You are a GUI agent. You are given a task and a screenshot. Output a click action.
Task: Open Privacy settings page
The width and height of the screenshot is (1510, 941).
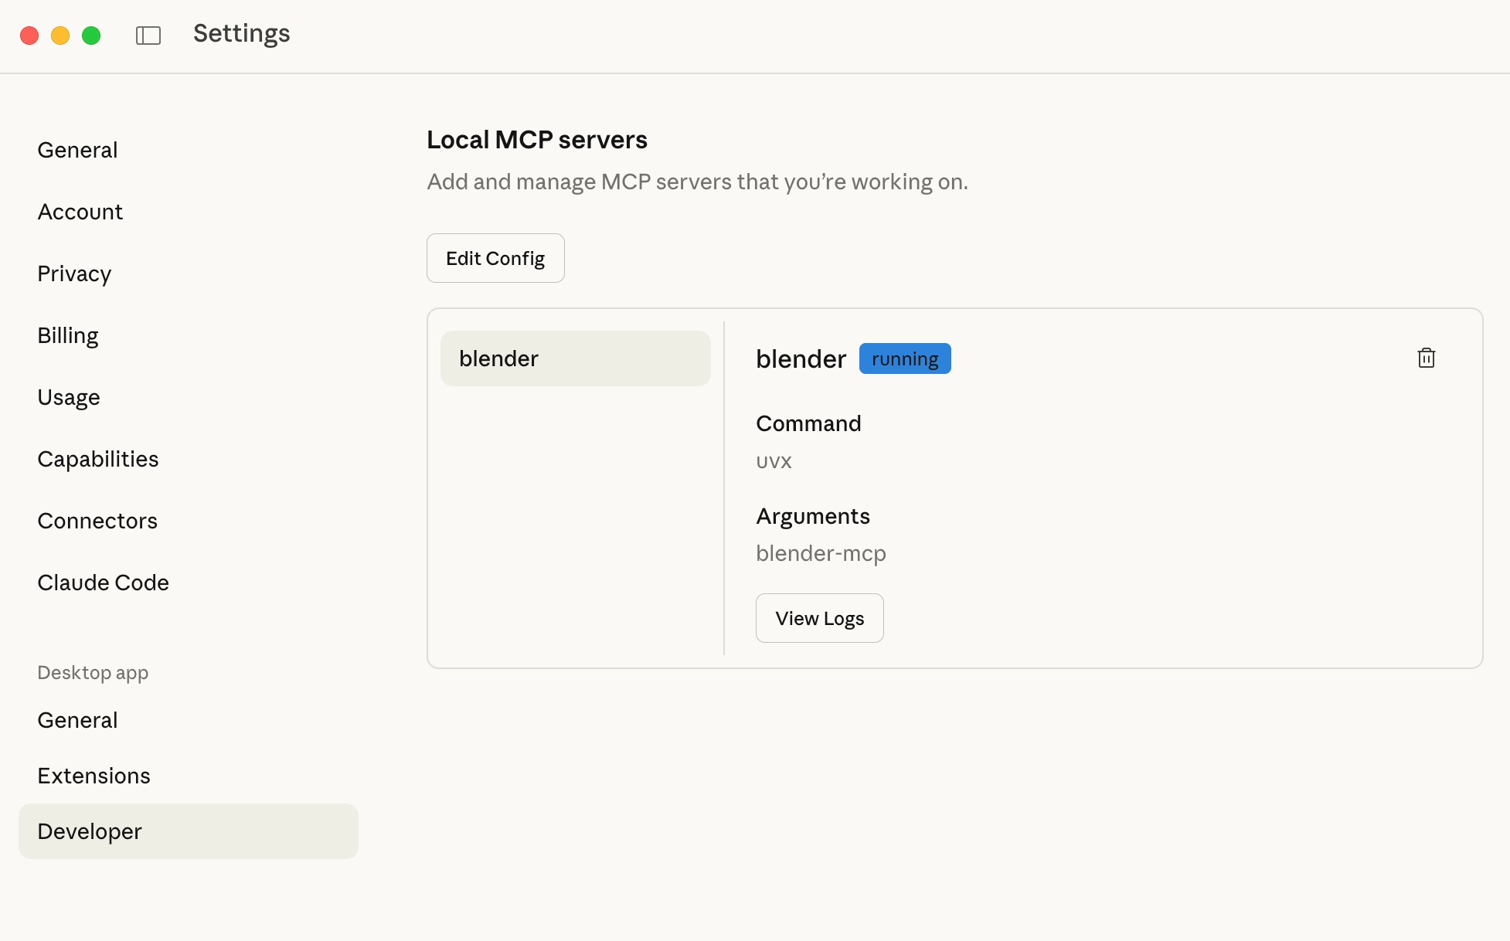(x=74, y=273)
